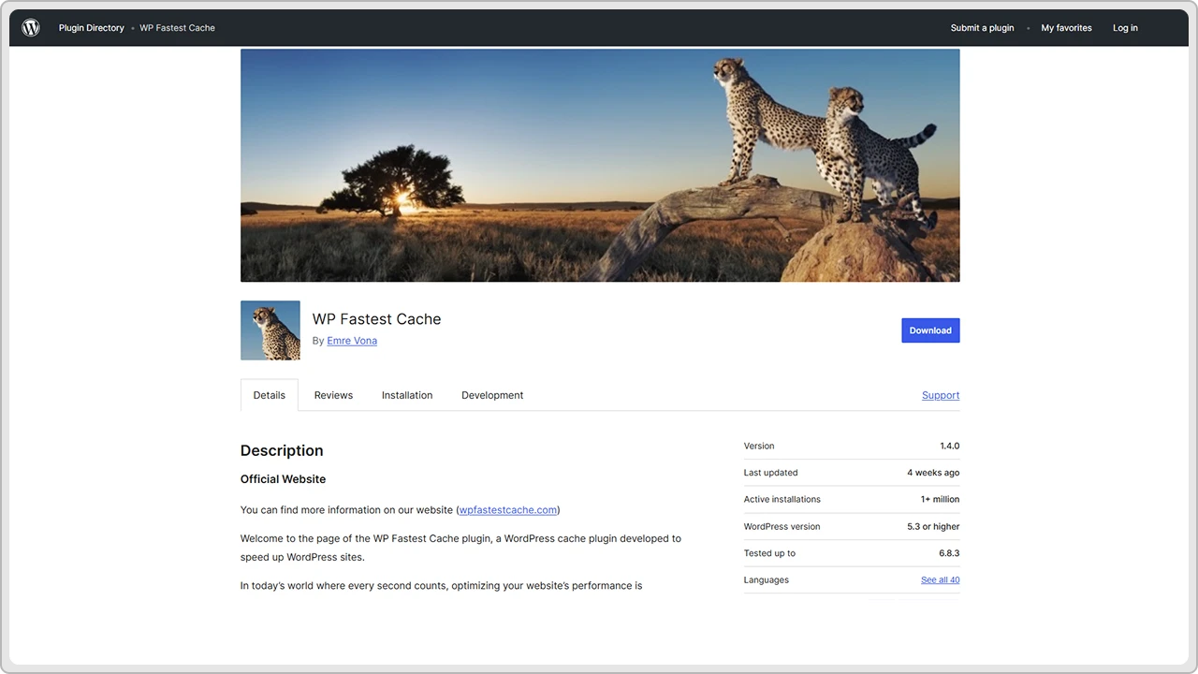
Task: Open the Plugin Directory link
Action: pyautogui.click(x=91, y=28)
